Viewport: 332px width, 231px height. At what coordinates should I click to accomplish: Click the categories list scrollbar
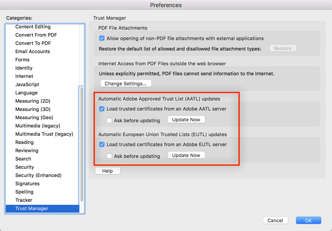[81, 144]
